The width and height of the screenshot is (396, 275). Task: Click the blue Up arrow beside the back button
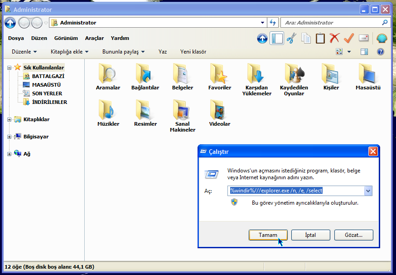coord(10,23)
